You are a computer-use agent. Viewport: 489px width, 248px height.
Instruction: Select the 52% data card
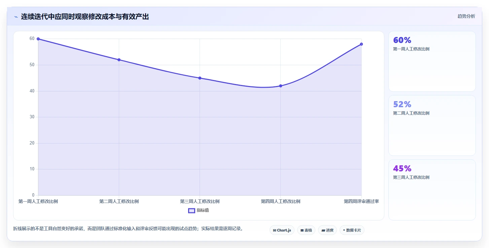pos(432,125)
